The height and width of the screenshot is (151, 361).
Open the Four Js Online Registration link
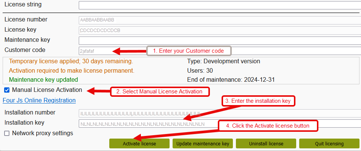point(39,101)
